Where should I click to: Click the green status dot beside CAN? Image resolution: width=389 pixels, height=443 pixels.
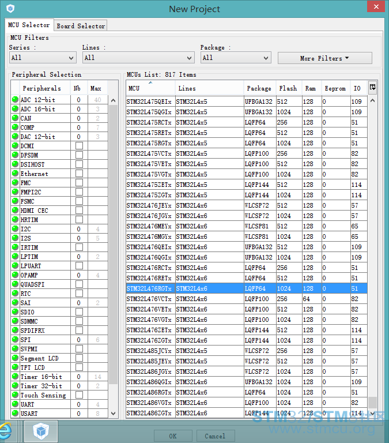point(15,118)
